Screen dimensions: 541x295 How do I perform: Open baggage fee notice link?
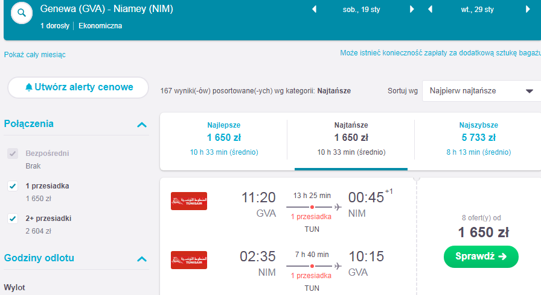(441, 53)
